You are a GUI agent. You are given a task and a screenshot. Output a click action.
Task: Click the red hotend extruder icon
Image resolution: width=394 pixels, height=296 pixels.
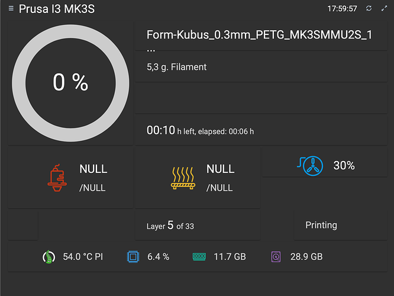59,178
